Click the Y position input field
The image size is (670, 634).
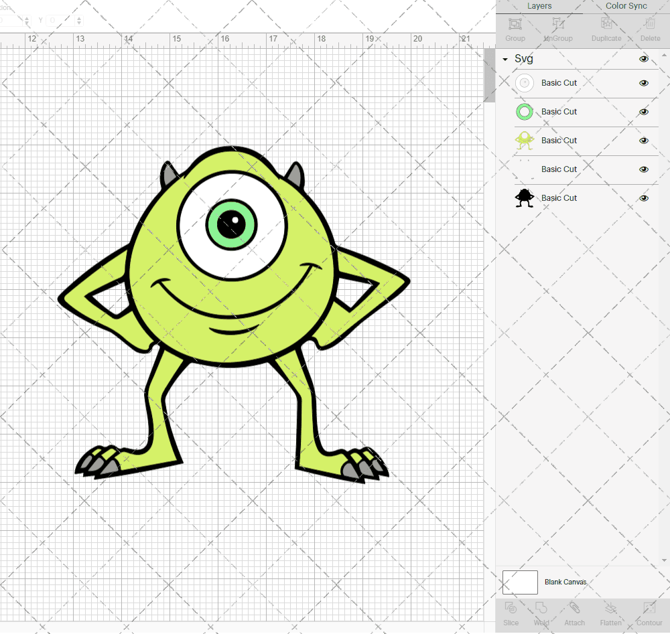click(61, 20)
